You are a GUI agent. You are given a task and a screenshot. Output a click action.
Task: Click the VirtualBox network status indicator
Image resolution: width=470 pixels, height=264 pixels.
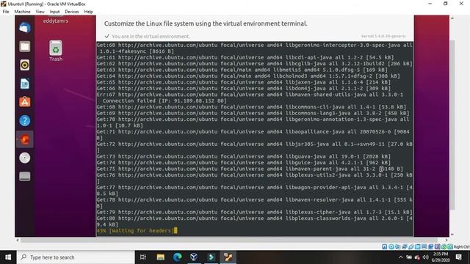tap(405, 246)
